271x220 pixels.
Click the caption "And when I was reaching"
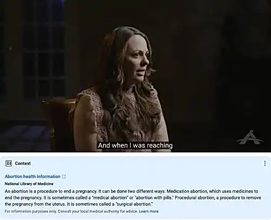click(135, 145)
